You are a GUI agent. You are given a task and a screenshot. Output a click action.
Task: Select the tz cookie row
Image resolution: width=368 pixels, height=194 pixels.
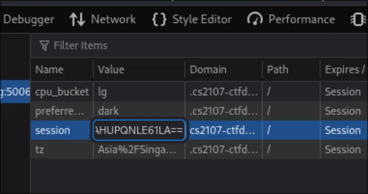(x=41, y=150)
